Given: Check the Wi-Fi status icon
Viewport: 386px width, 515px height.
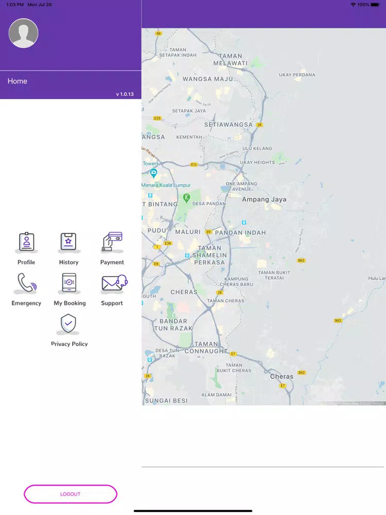Looking at the screenshot, I should click(353, 5).
